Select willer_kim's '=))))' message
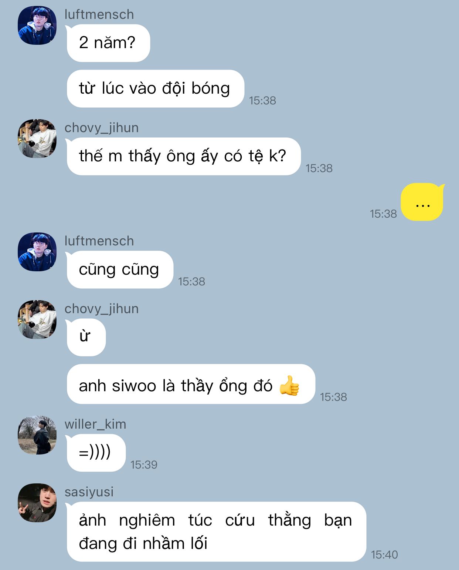This screenshot has height=570, width=459. (96, 453)
